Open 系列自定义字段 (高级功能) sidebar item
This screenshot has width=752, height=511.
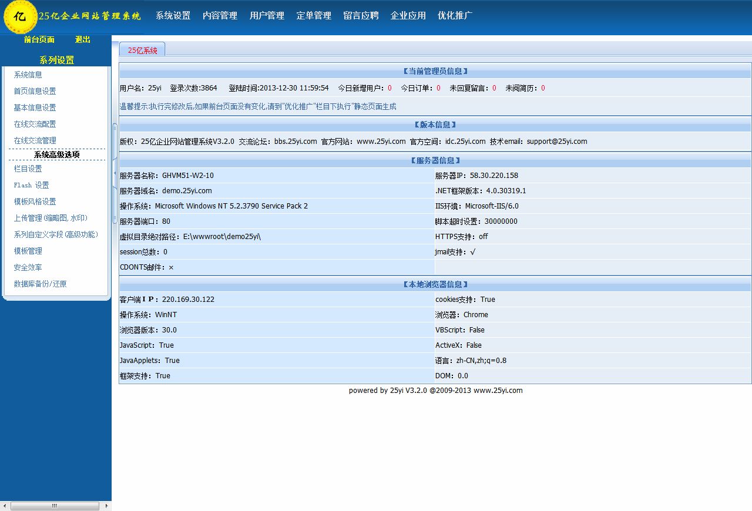(x=56, y=234)
